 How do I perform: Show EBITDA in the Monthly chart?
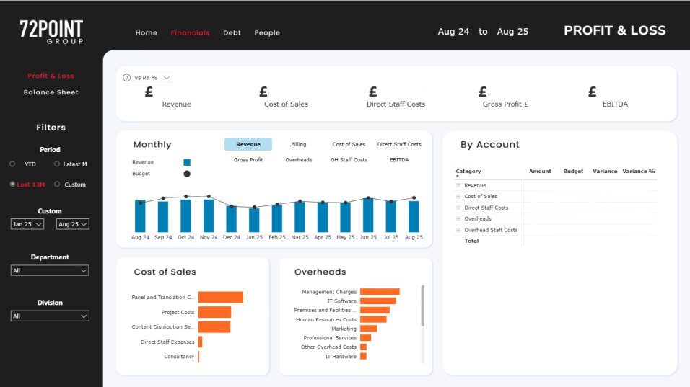tap(398, 160)
